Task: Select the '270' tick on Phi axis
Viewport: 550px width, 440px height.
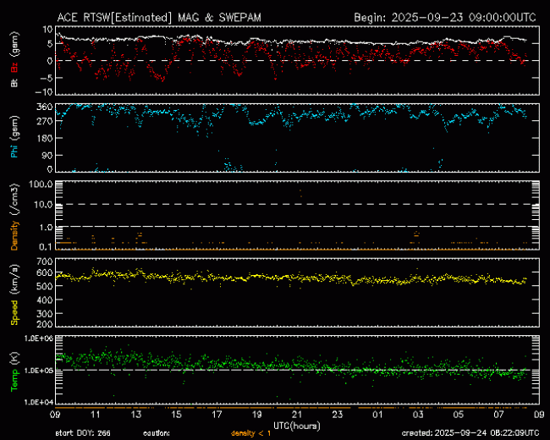Action: point(45,121)
